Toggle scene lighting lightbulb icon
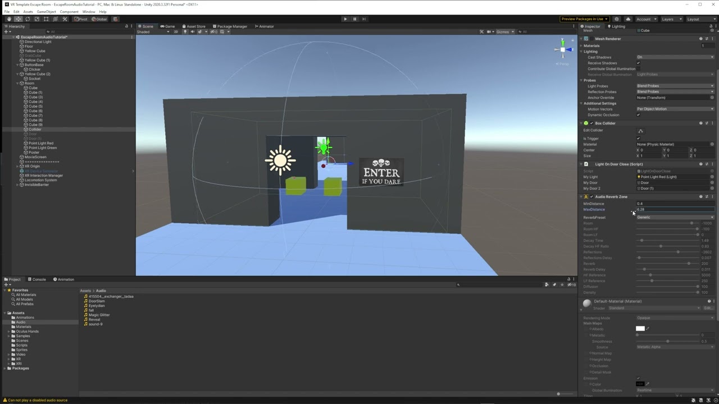719x404 pixels. 185,32
